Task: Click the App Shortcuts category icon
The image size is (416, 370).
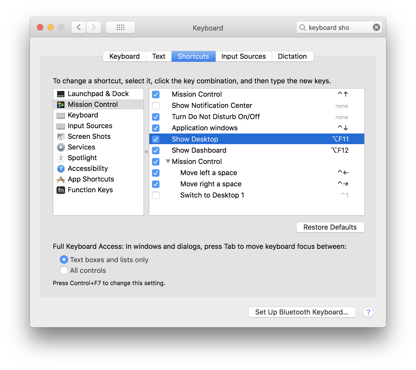Action: (x=61, y=179)
